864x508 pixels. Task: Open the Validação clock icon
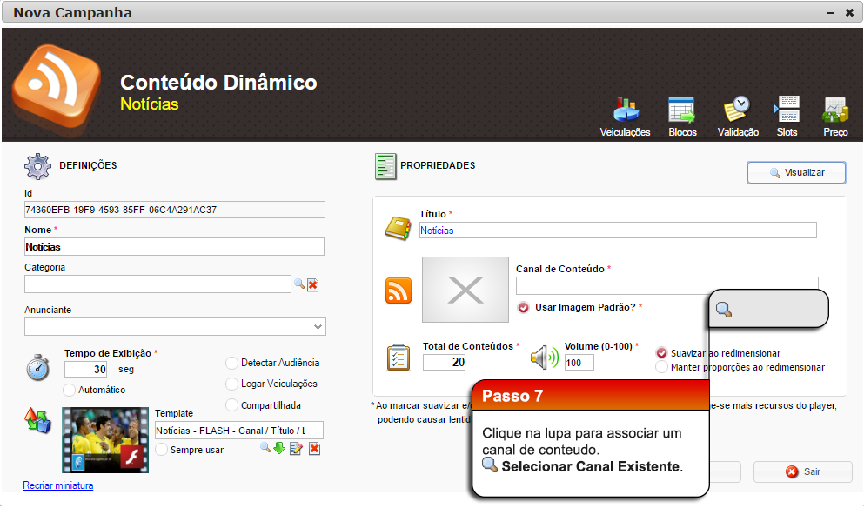pyautogui.click(x=737, y=111)
